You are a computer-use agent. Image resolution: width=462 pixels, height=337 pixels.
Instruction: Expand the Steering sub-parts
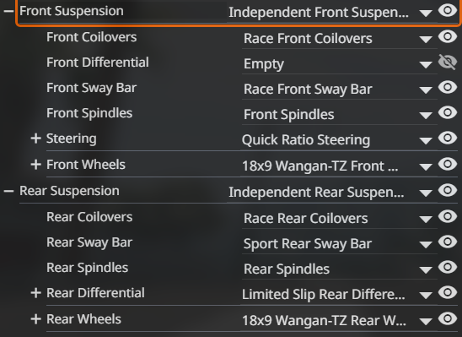pyautogui.click(x=35, y=139)
